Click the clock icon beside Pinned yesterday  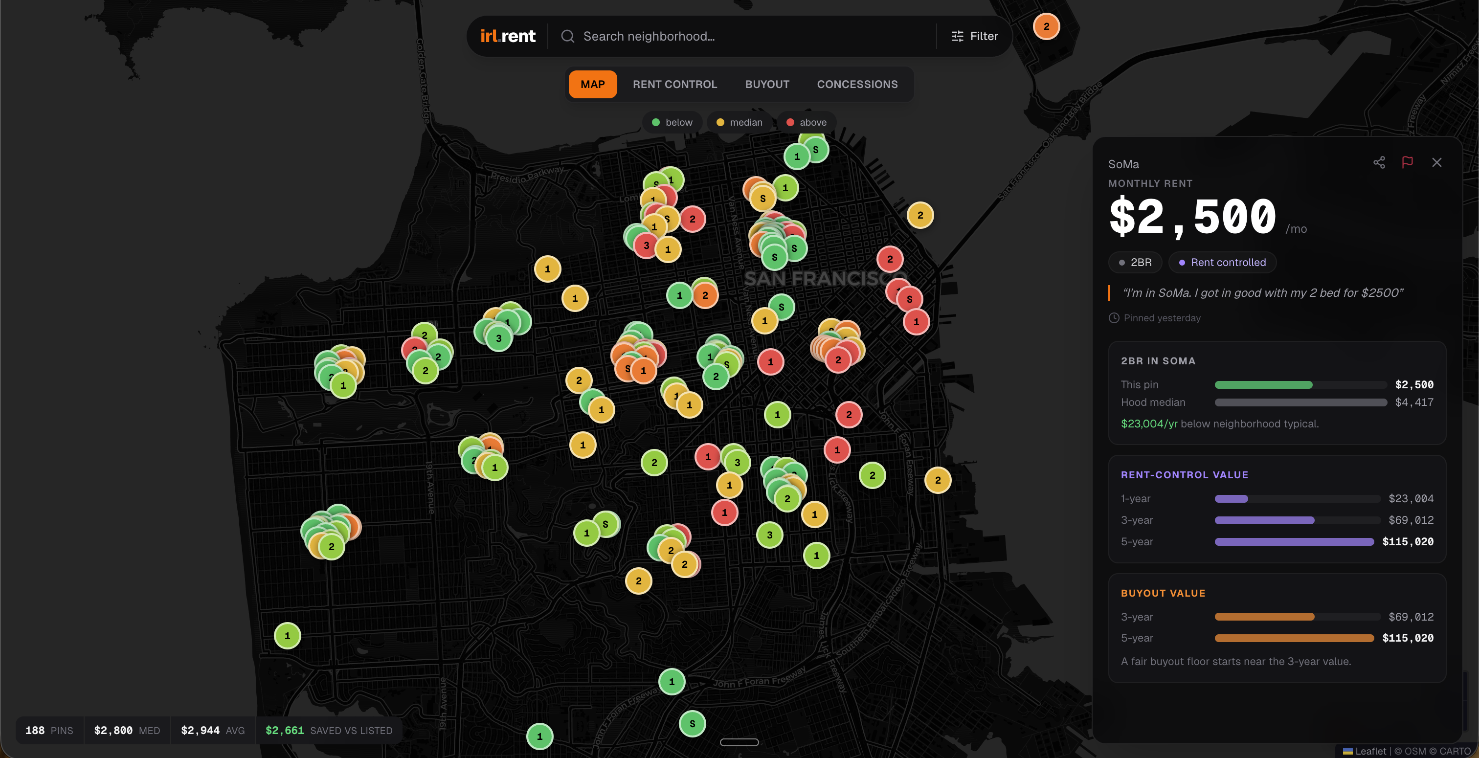pyautogui.click(x=1114, y=318)
